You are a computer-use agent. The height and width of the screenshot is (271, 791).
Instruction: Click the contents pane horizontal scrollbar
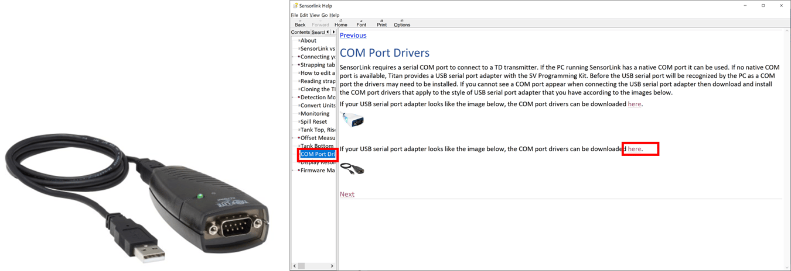coord(313,266)
